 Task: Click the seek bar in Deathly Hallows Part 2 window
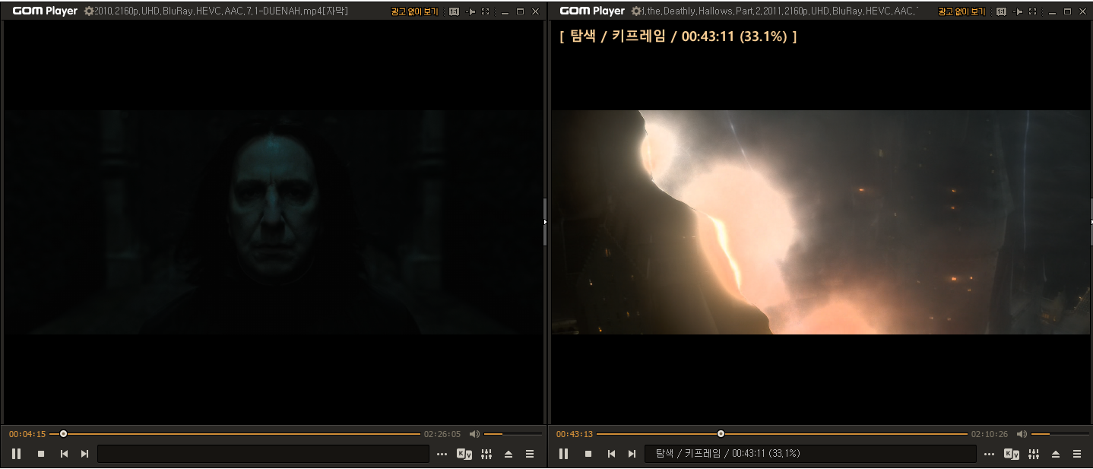click(x=782, y=434)
